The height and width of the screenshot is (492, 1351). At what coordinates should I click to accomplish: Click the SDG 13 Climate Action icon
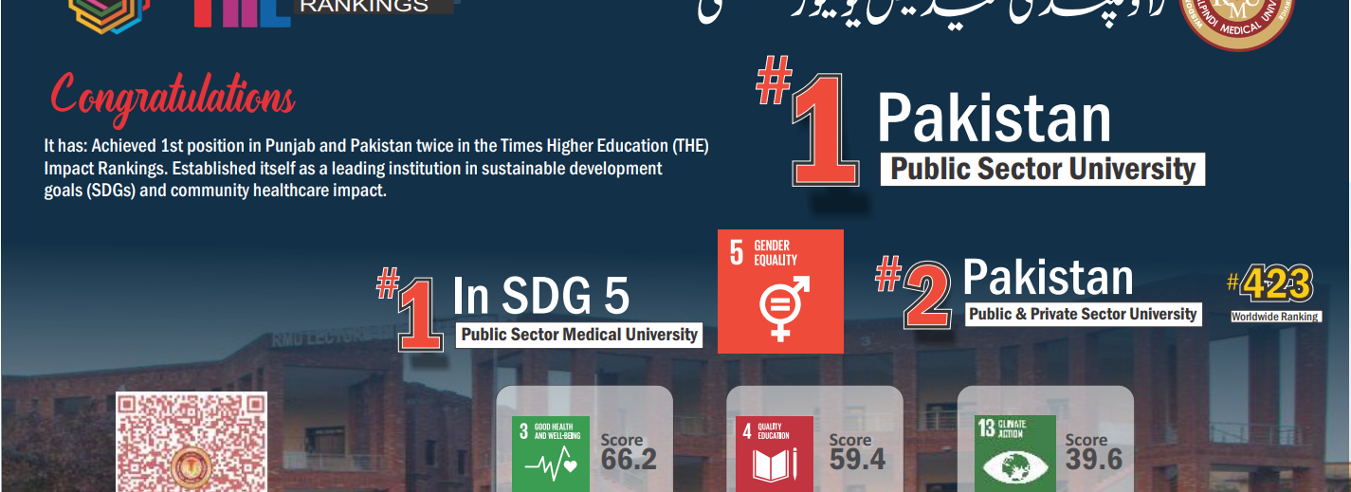[x=1016, y=454]
